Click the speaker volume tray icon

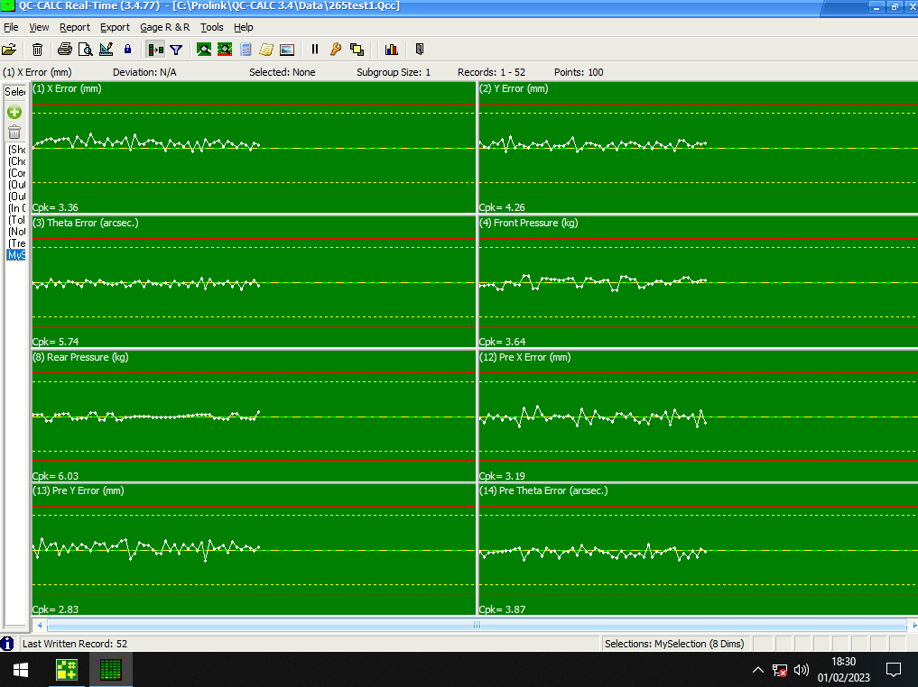point(801,670)
